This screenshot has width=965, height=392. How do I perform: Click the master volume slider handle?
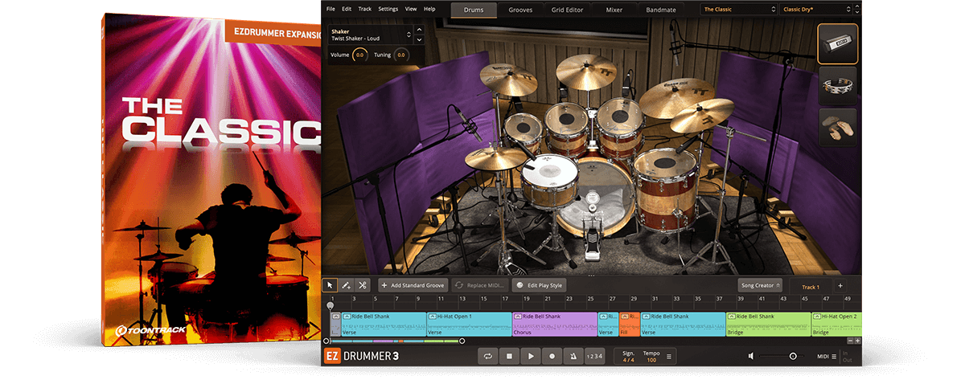[793, 356]
